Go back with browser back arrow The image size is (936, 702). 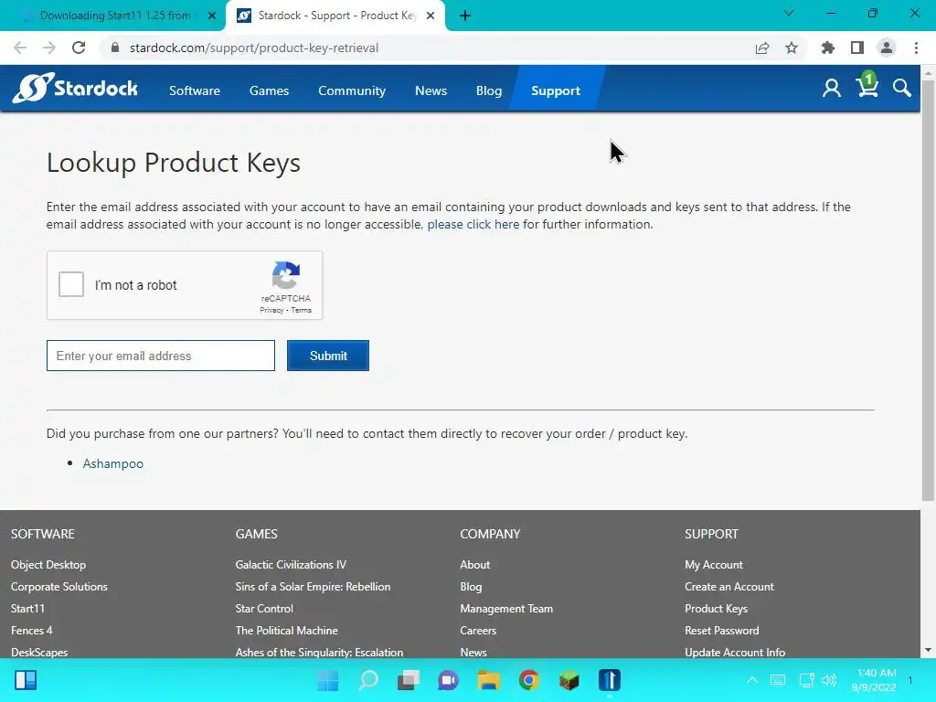(x=20, y=48)
